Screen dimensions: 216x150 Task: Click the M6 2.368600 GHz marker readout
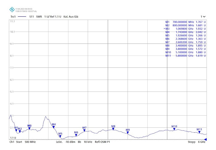coord(185,39)
